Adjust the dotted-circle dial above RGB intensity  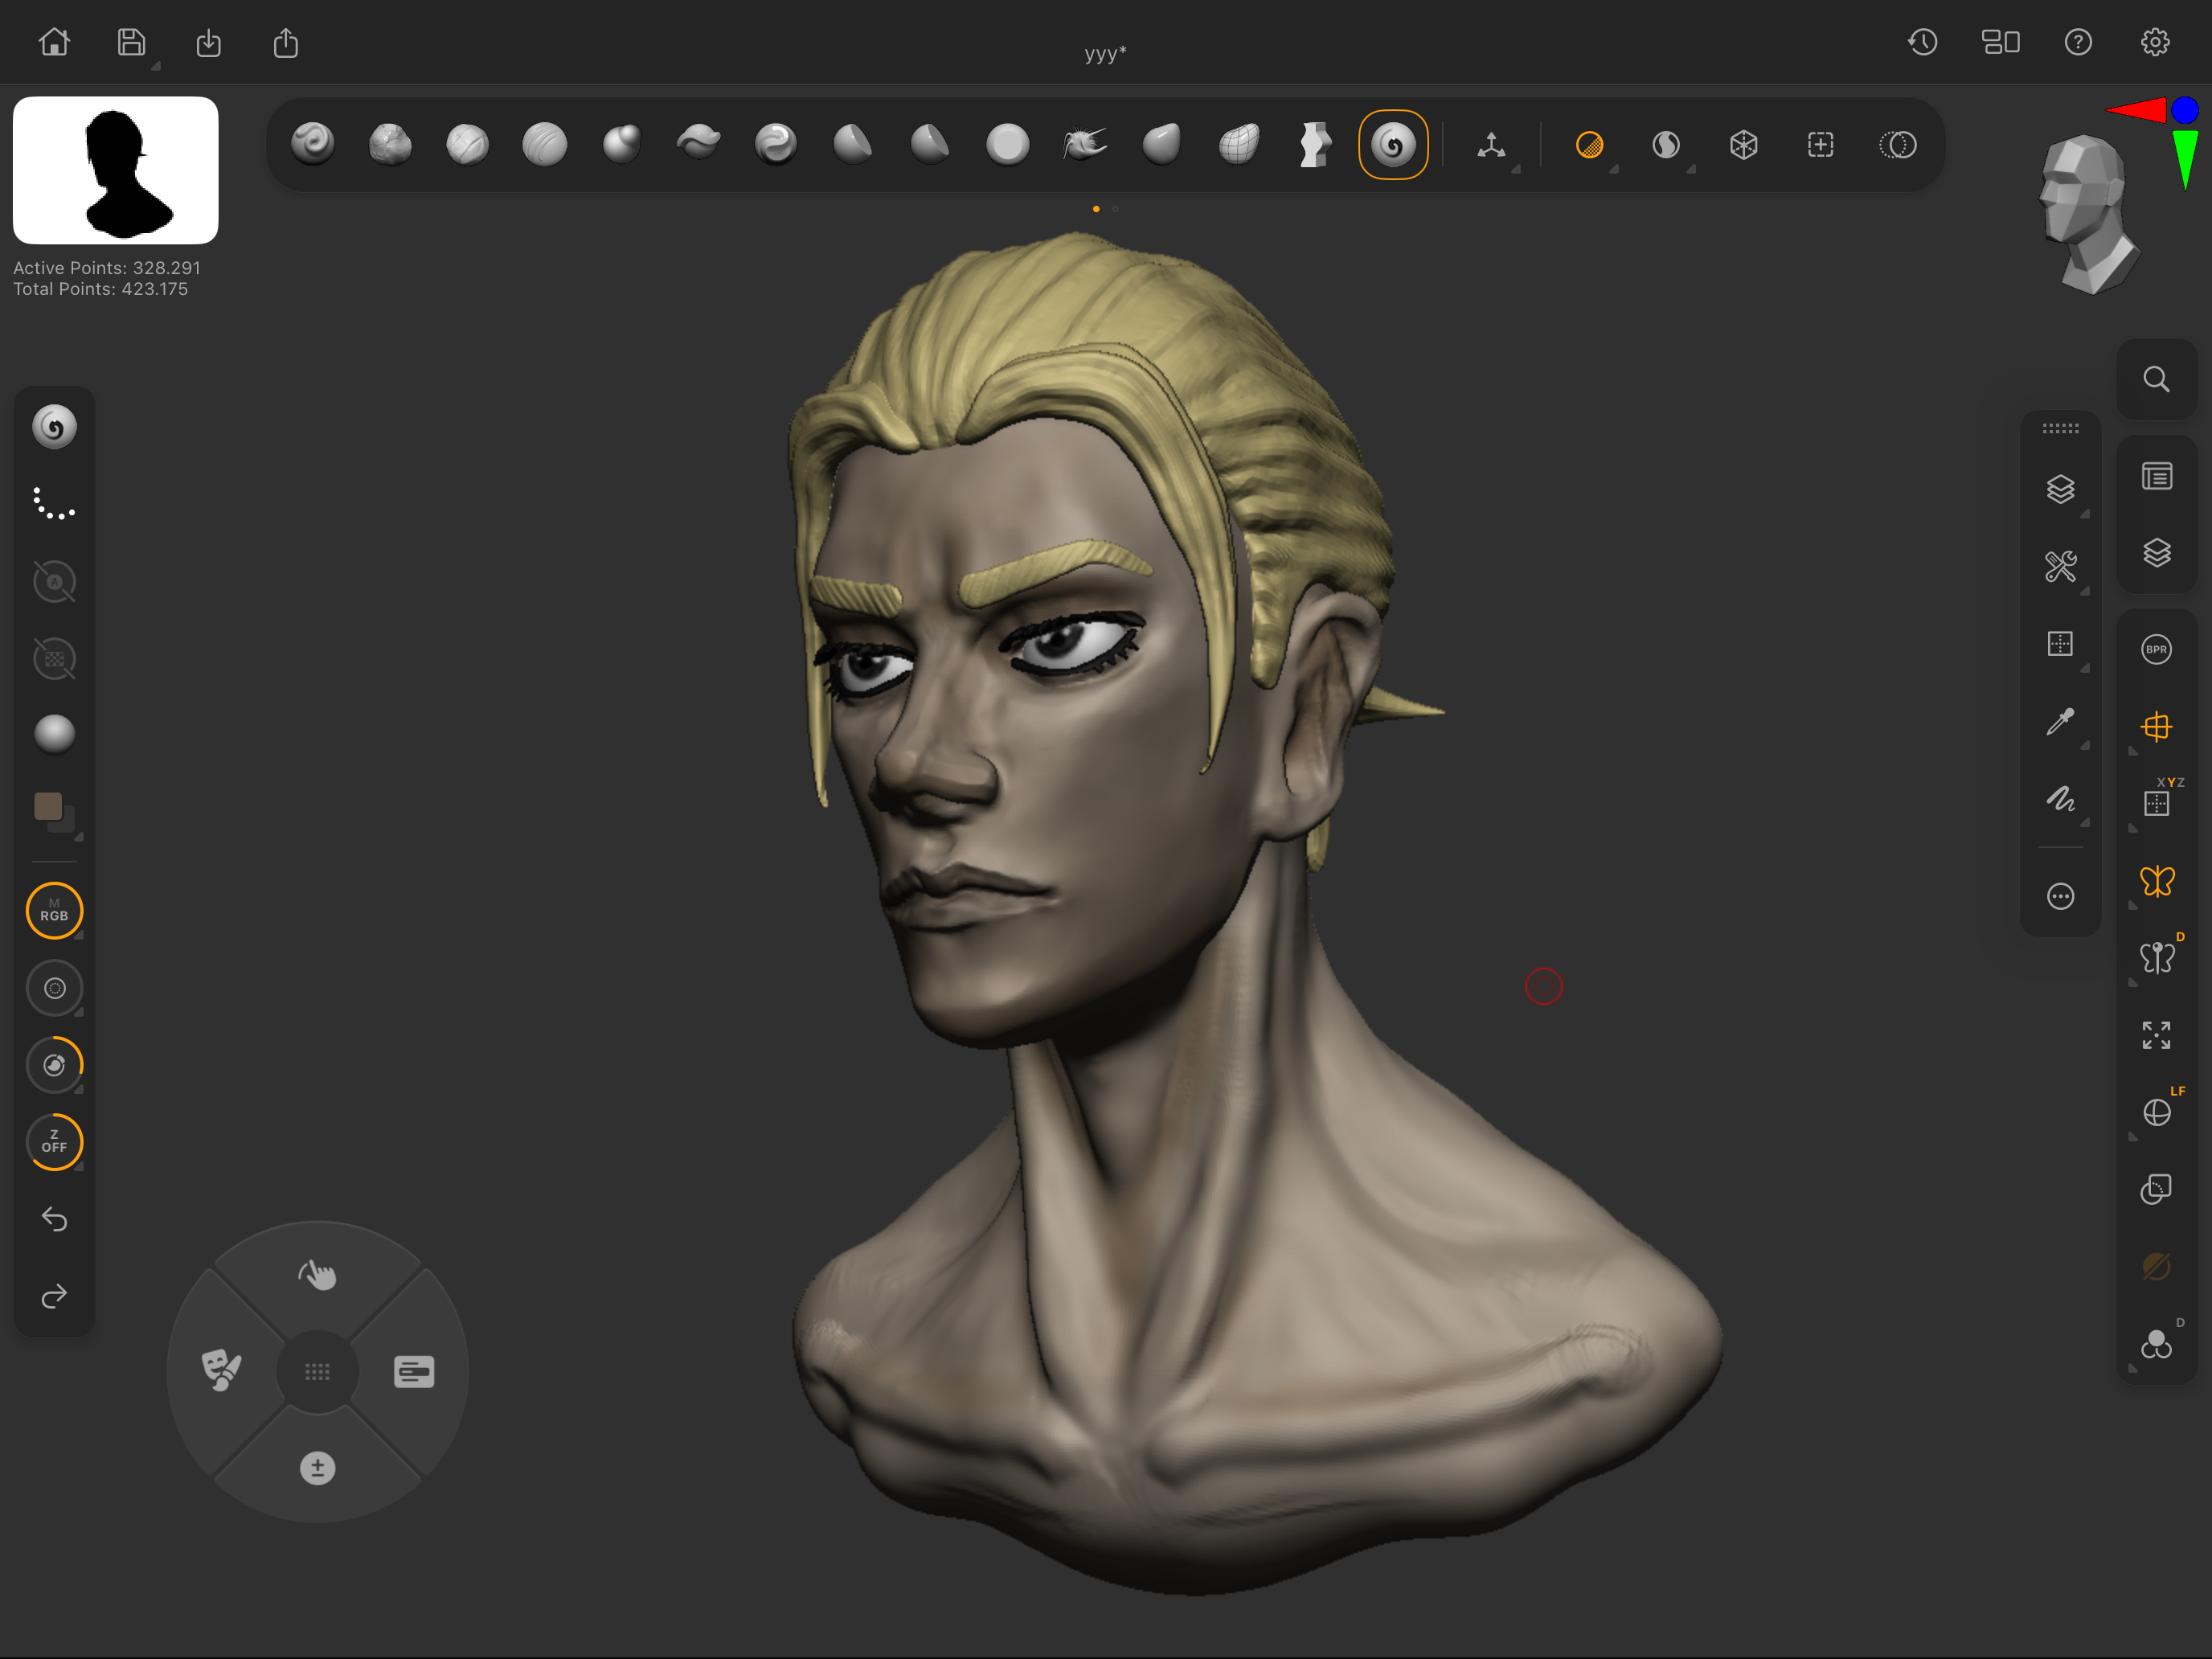[x=54, y=988]
